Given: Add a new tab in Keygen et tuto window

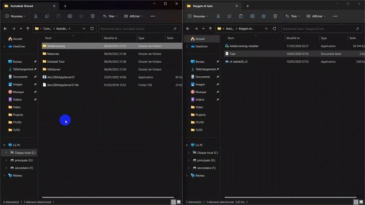Looking at the screenshot, I should pos(248,6).
